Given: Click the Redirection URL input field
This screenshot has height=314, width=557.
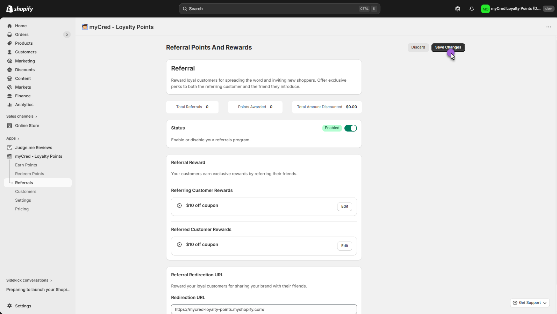Looking at the screenshot, I should tap(264, 309).
